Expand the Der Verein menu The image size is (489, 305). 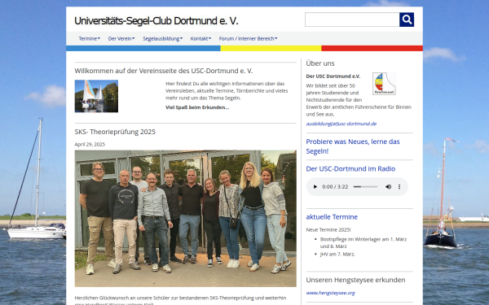(x=121, y=38)
